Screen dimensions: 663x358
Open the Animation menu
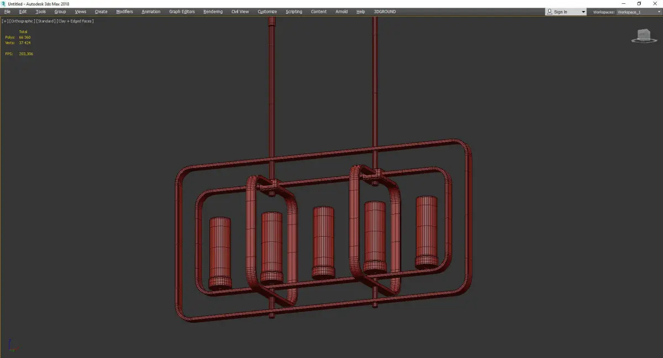pos(151,12)
